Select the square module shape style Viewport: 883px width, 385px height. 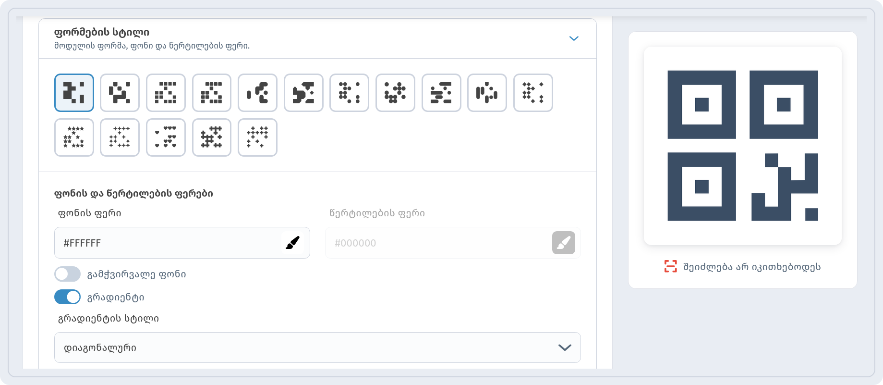point(74,93)
